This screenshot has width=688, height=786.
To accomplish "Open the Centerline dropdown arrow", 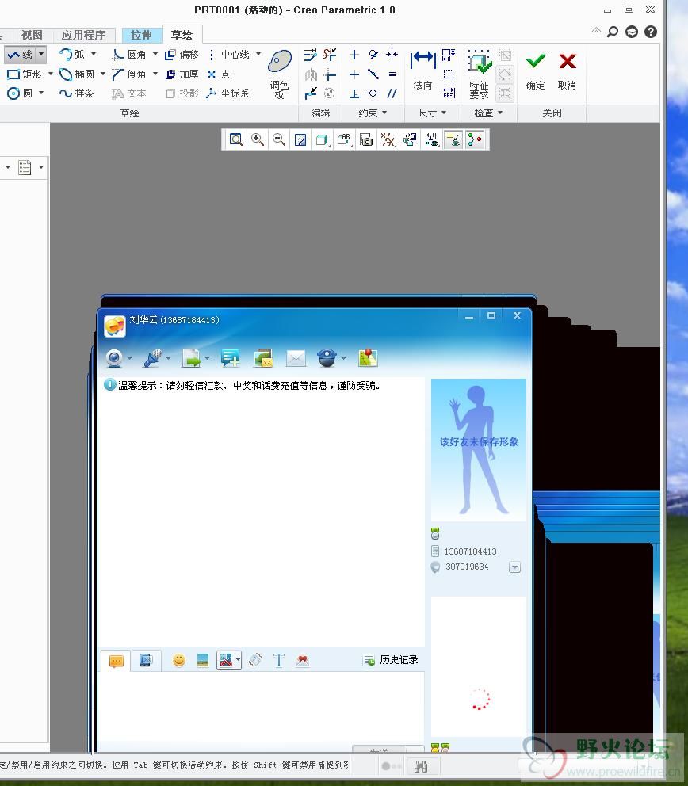I will (x=258, y=54).
